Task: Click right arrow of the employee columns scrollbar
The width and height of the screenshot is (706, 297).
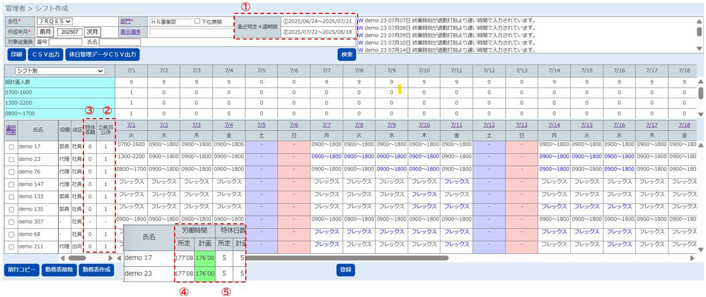Action: [x=111, y=258]
